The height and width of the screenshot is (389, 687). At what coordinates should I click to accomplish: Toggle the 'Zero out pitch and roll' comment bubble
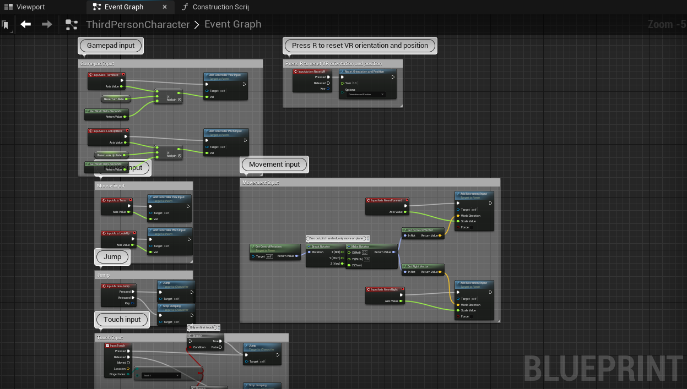pyautogui.click(x=367, y=238)
